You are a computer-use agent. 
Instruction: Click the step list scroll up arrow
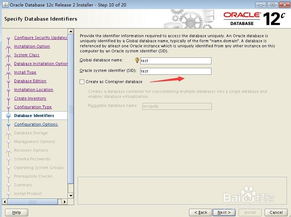[71, 31]
